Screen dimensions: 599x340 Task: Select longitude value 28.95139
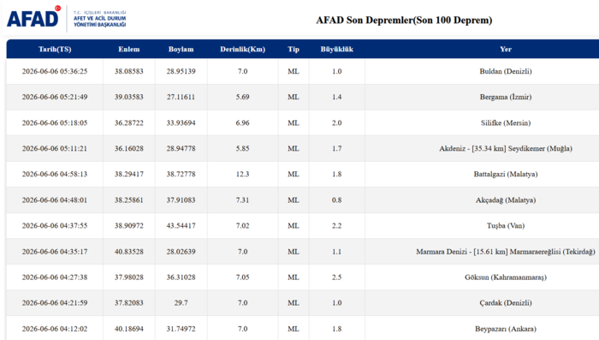tap(181, 71)
